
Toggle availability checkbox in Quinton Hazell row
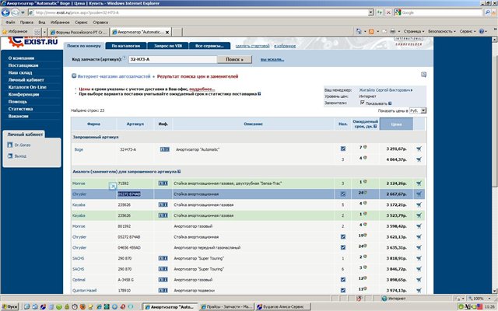click(x=343, y=290)
